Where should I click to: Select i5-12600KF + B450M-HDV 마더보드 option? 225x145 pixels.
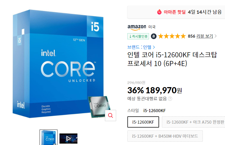165,136
